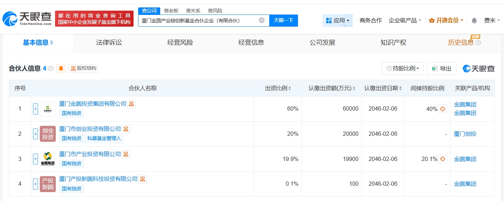Viewport: 504px width, 201px height.
Task: Open the 应用 dropdown menu
Action: click(x=337, y=21)
